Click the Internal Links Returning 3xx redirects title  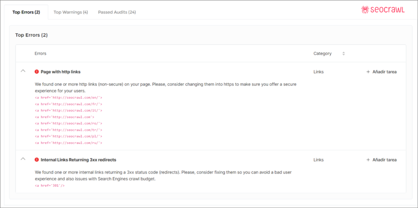[x=78, y=160]
